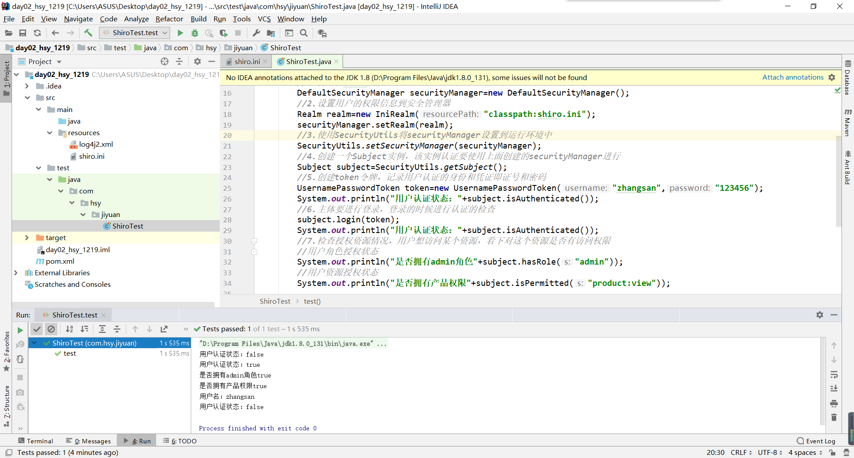Open Project Structure settings wrench icon
854x458 pixels.
tap(256, 33)
